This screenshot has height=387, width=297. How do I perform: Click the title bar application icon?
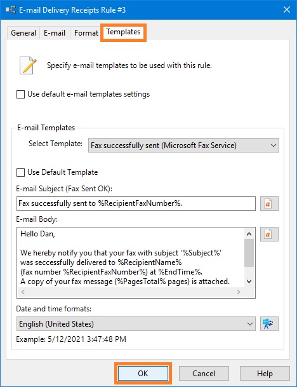(x=11, y=10)
